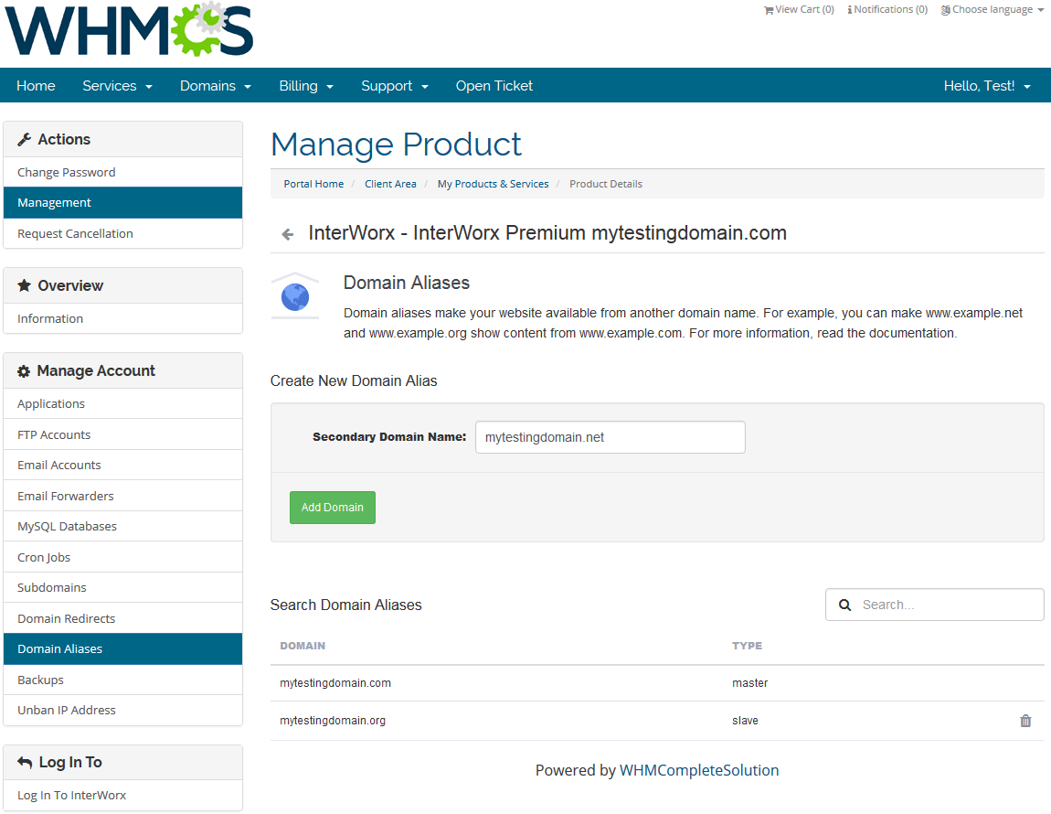This screenshot has height=814, width=1051.
Task: Click the back arrow beside InterWorx title
Action: click(288, 234)
